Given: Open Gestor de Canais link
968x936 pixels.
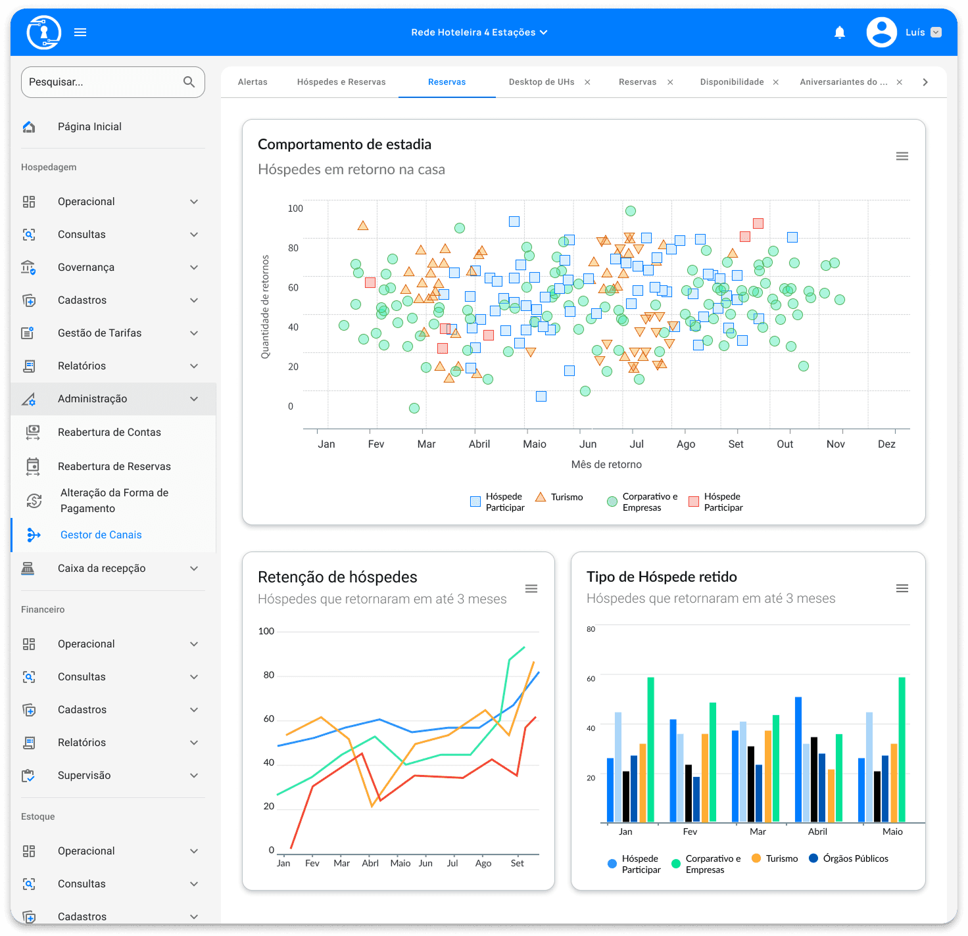Looking at the screenshot, I should pyautogui.click(x=101, y=535).
